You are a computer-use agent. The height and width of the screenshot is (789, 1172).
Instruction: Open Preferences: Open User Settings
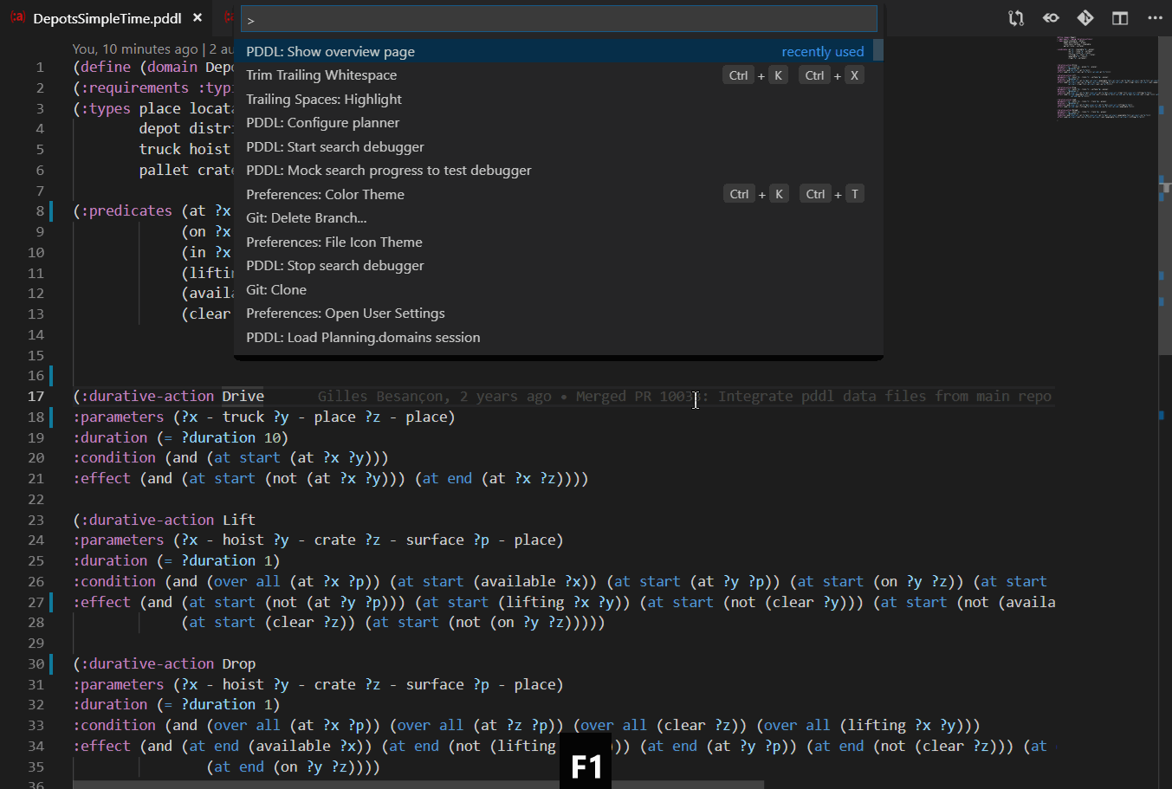pyautogui.click(x=559, y=314)
